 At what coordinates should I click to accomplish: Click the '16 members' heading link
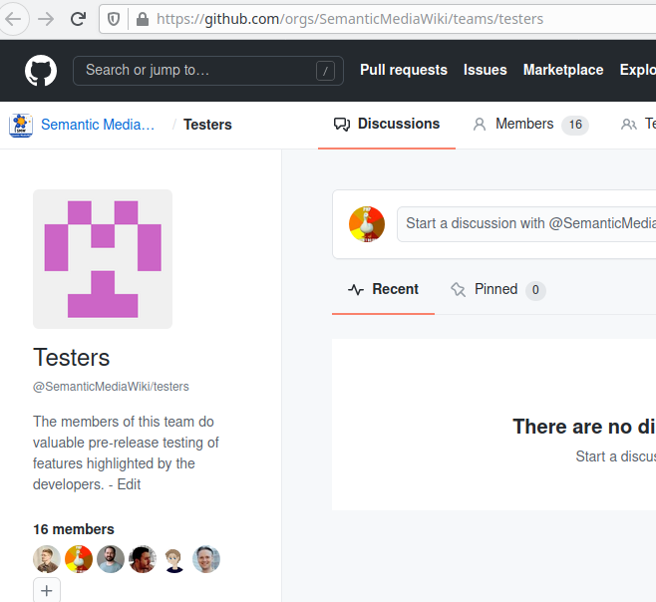pyautogui.click(x=74, y=529)
